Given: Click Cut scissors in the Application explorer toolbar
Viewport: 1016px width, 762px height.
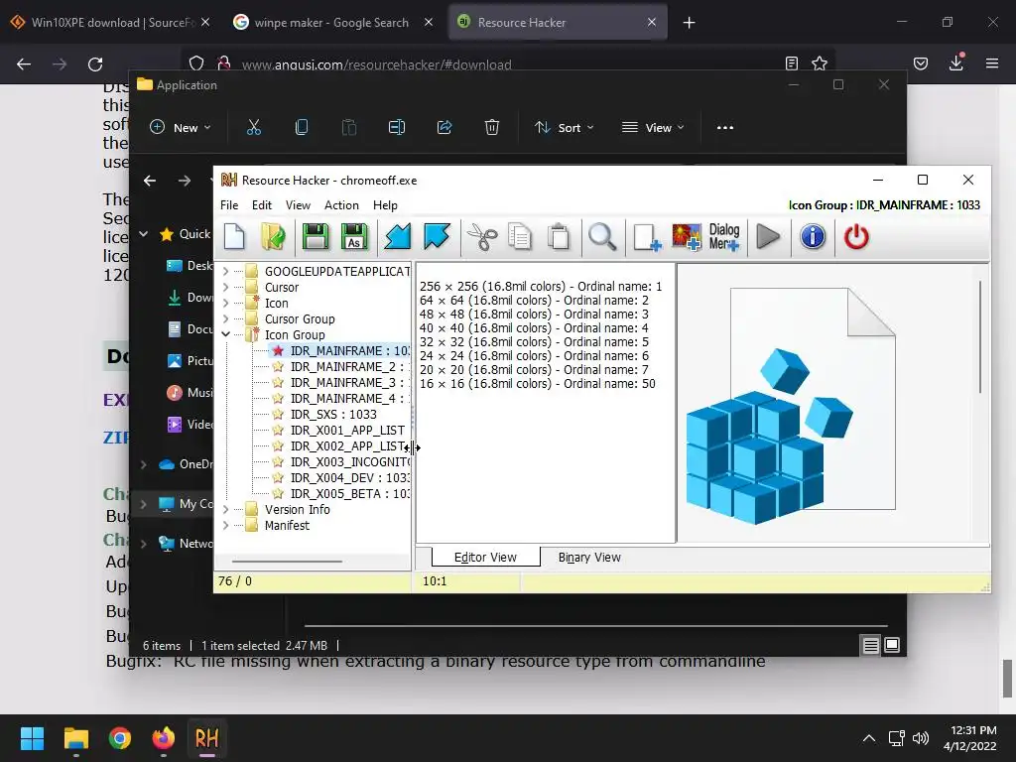Looking at the screenshot, I should (254, 128).
